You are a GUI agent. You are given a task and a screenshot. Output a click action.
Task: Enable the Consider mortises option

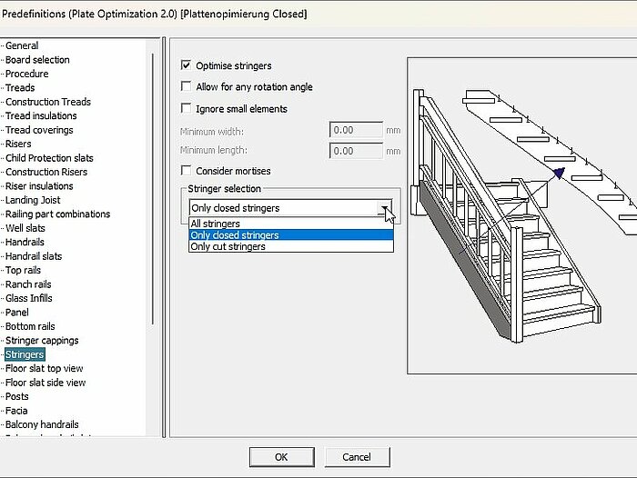pyautogui.click(x=186, y=171)
